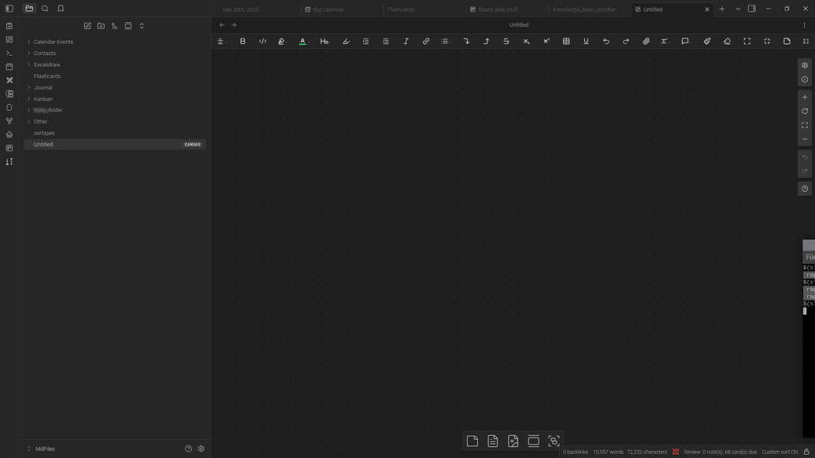Open the MdFiles vault switcher
This screenshot has width=815, height=458.
click(45, 449)
